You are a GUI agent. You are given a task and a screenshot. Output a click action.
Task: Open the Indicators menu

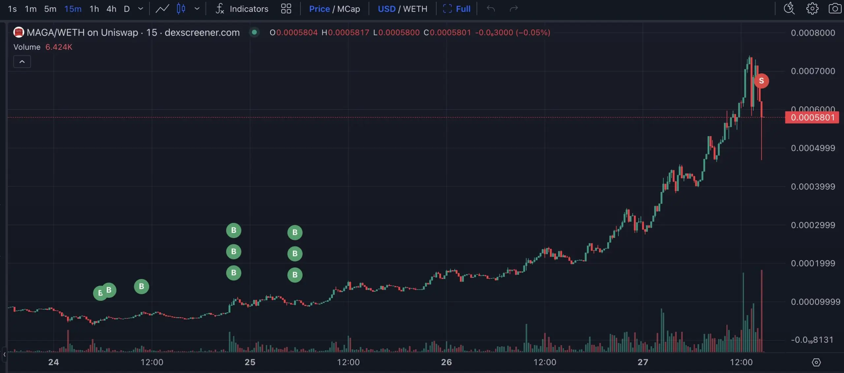242,9
